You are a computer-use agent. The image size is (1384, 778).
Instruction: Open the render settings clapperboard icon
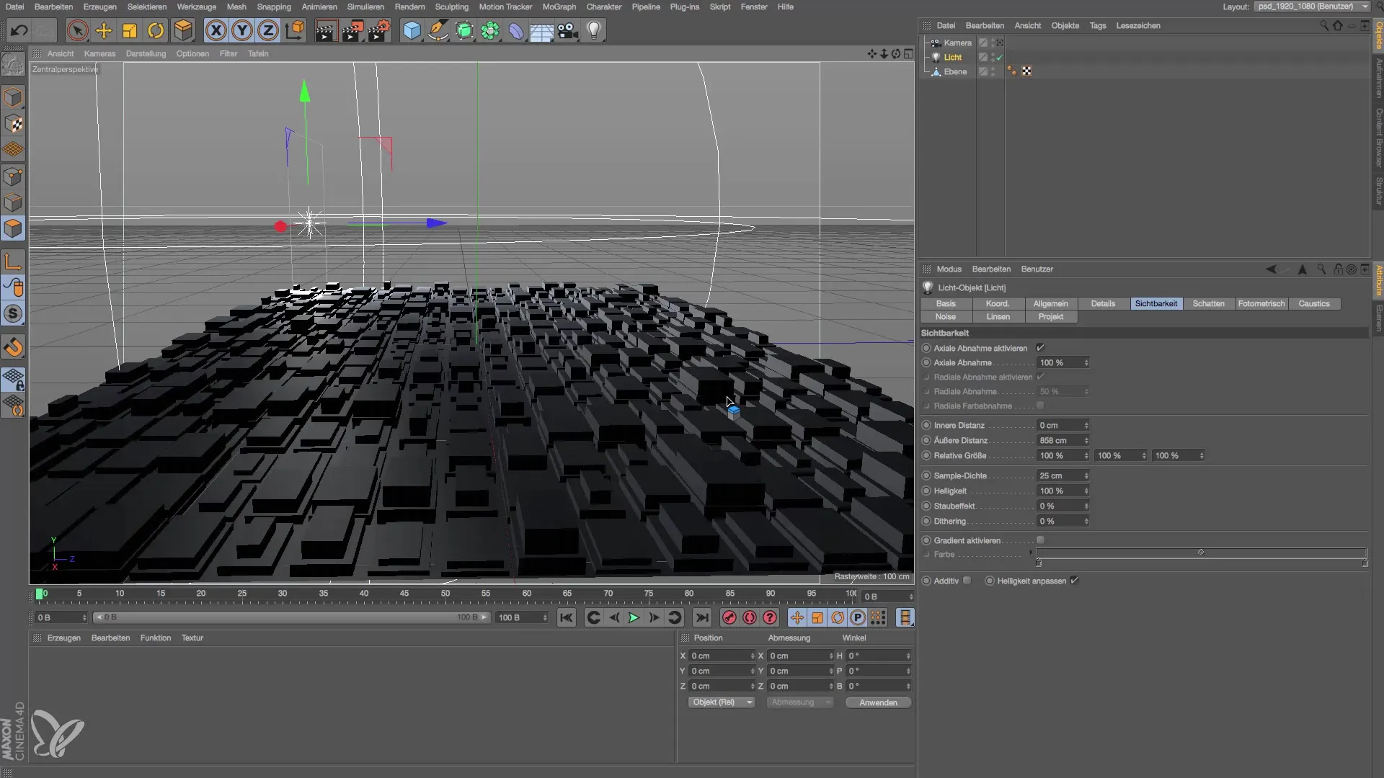click(379, 30)
